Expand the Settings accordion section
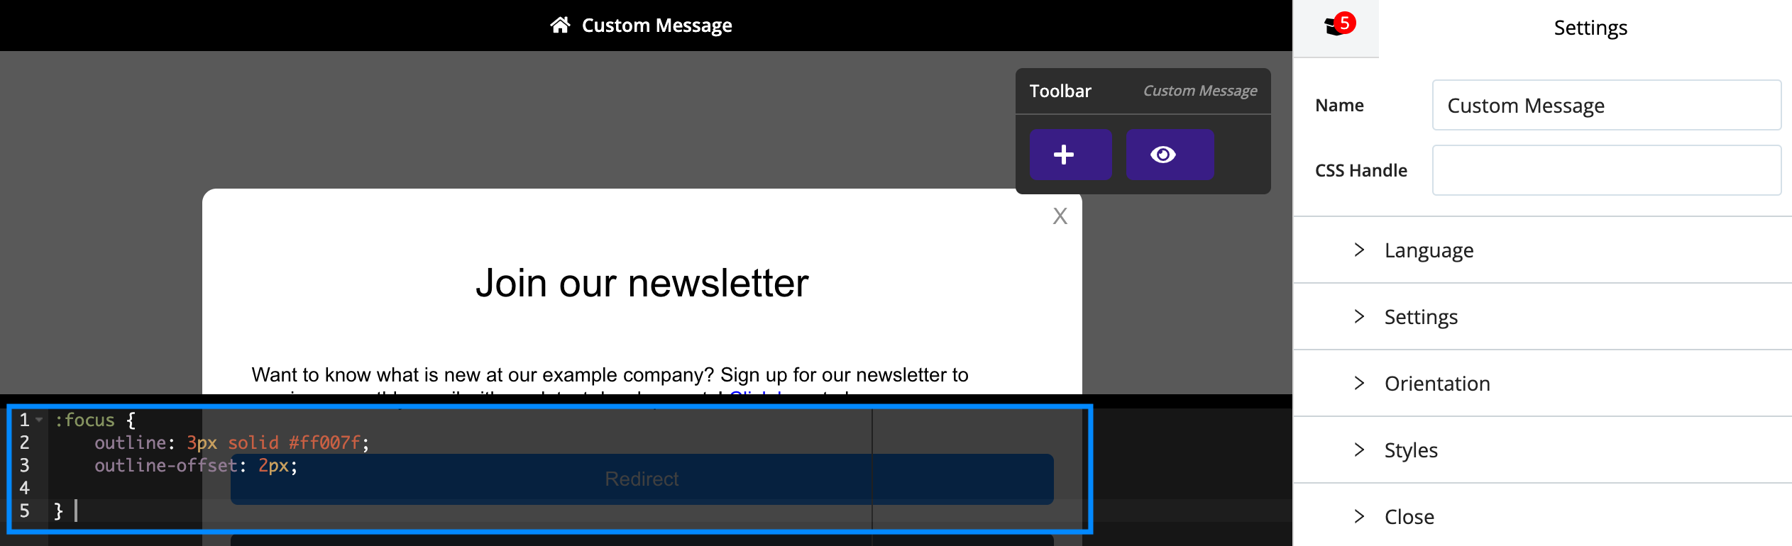 (1542, 317)
